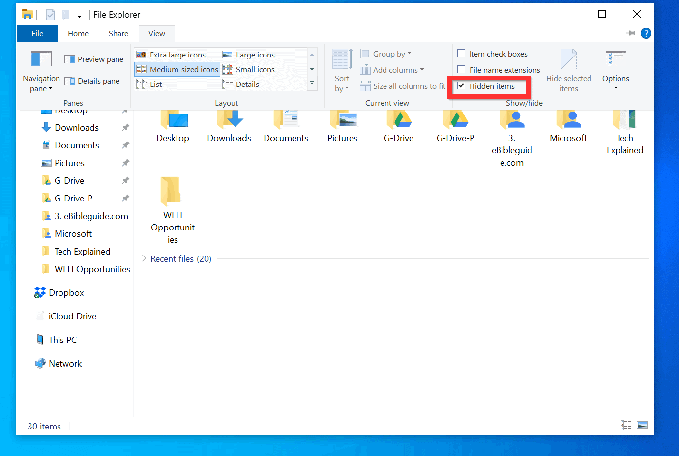Toggle Hidden items visibility
This screenshot has height=456, width=679.
(x=461, y=85)
